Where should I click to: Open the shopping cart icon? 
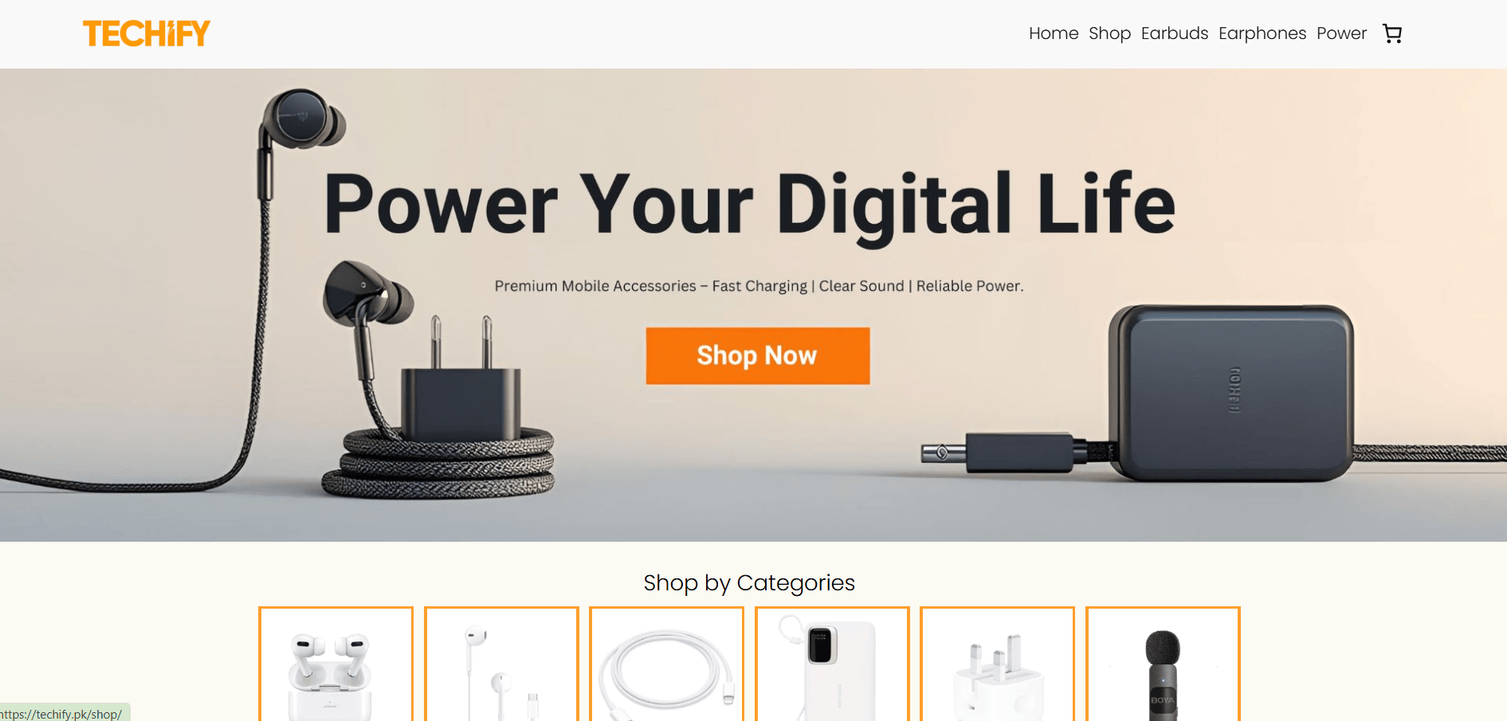(1392, 33)
